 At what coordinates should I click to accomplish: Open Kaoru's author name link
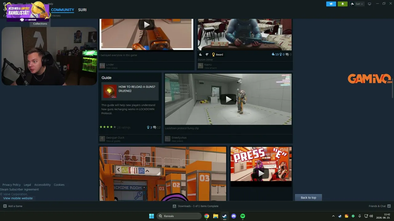[208, 64]
